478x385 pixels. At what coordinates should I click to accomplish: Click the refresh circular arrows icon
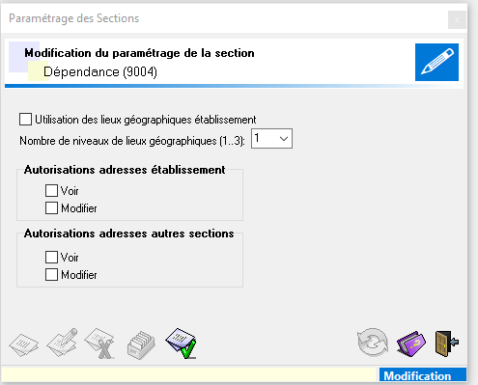373,343
